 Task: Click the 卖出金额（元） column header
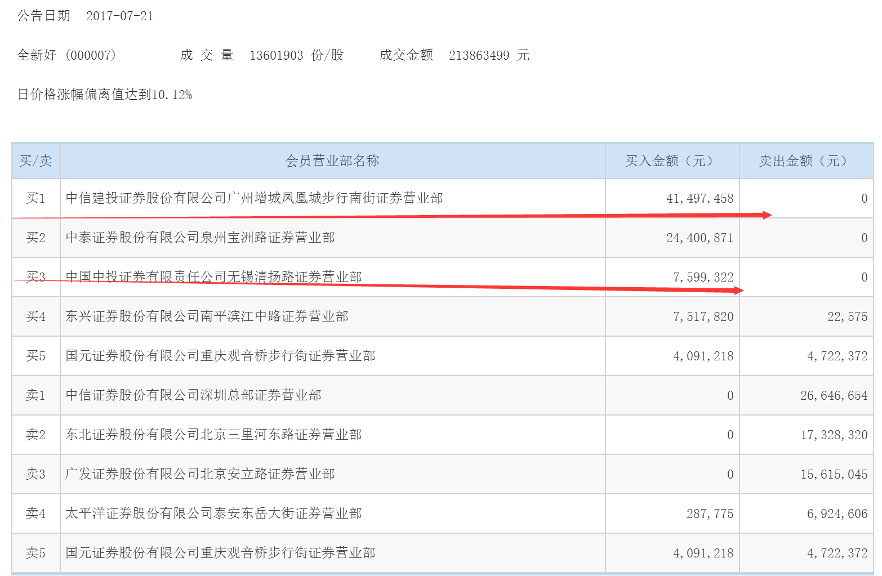806,161
